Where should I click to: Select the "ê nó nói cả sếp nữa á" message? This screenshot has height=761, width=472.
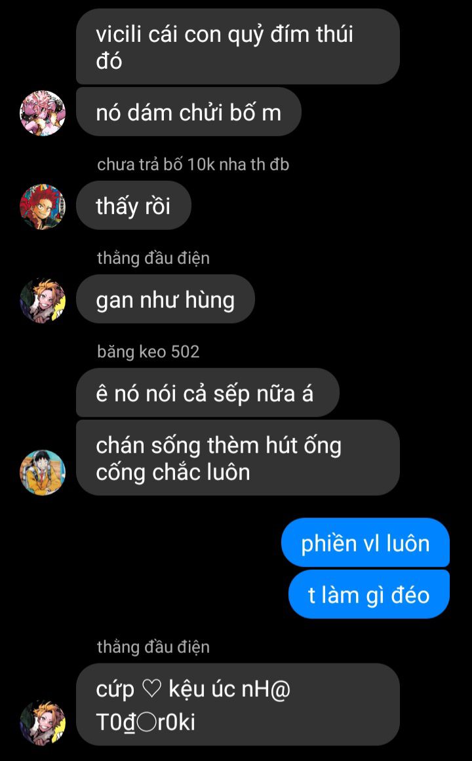tap(207, 393)
